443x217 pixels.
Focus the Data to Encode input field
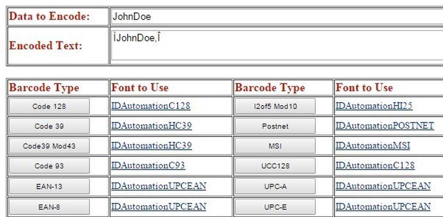pos(277,17)
